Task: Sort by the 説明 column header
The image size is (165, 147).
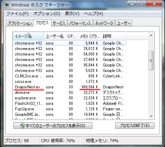Action: [114, 36]
